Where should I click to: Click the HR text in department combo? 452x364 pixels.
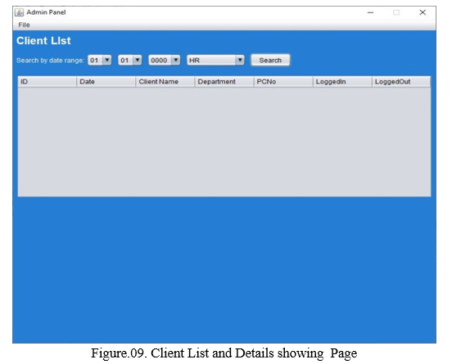tap(195, 61)
